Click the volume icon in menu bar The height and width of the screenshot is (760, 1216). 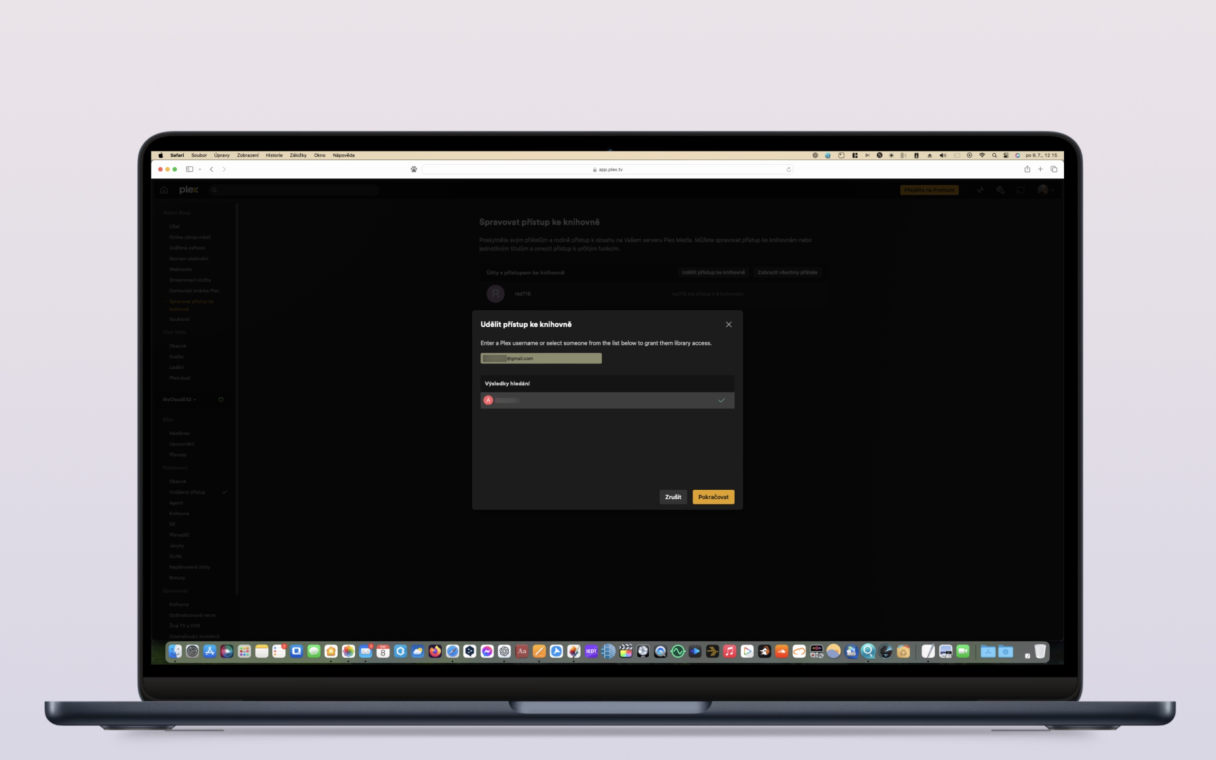point(943,155)
